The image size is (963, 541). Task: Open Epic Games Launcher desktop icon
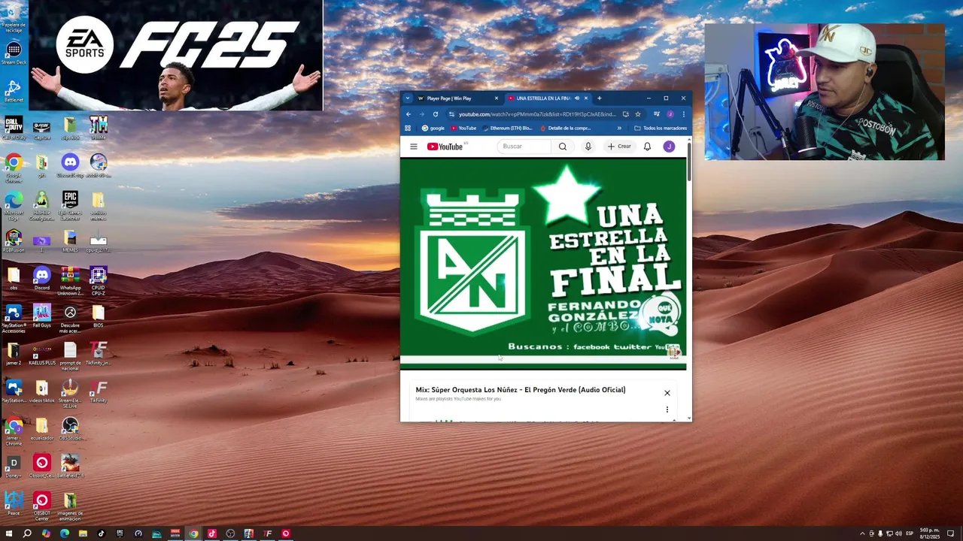point(70,206)
